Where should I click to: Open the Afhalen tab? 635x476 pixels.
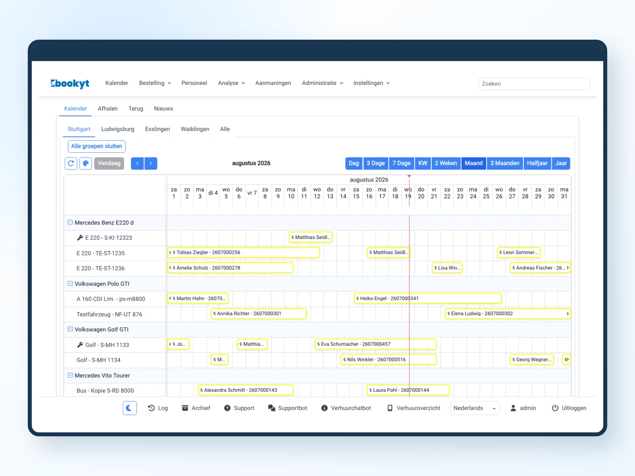pos(108,108)
